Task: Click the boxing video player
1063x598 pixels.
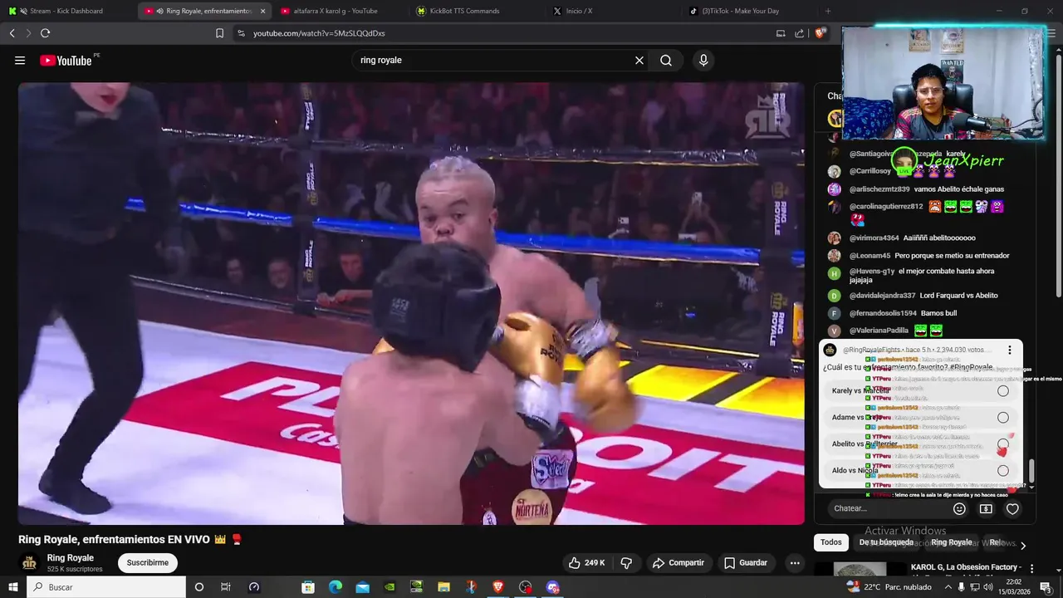Action: (411, 303)
